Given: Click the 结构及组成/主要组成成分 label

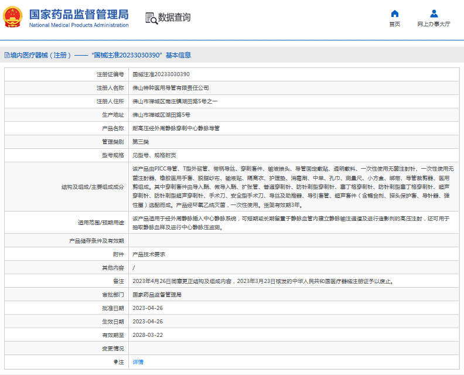Looking at the screenshot, I should click(x=93, y=187).
